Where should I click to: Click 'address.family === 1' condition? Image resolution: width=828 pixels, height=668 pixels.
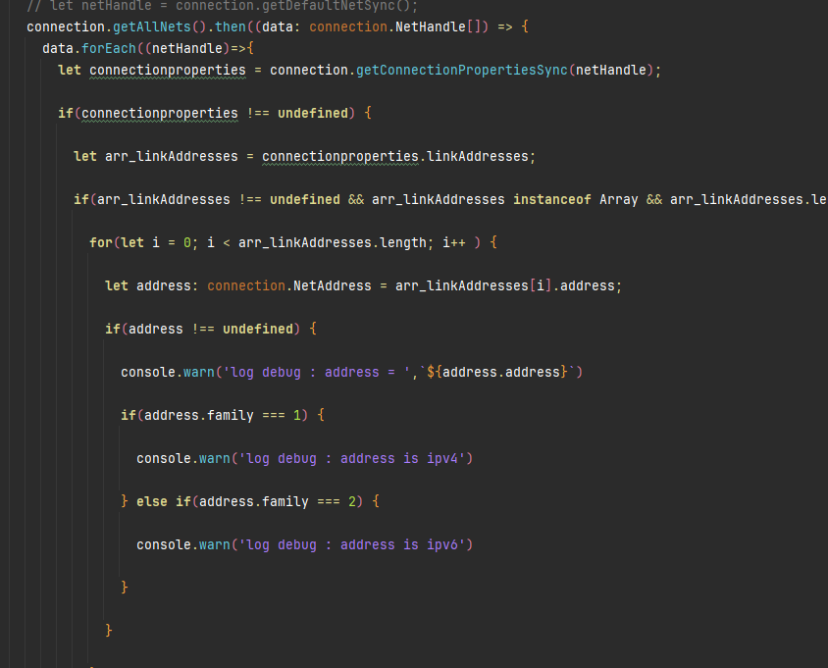pyautogui.click(x=223, y=416)
